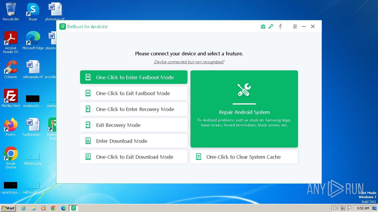
Task: Choose the Enter Download Mode option
Action: click(x=134, y=141)
